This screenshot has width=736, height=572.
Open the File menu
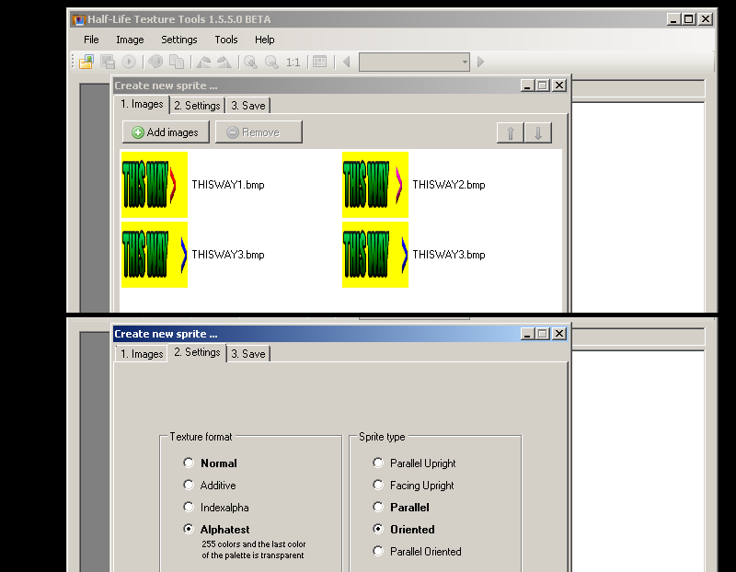[x=91, y=40]
